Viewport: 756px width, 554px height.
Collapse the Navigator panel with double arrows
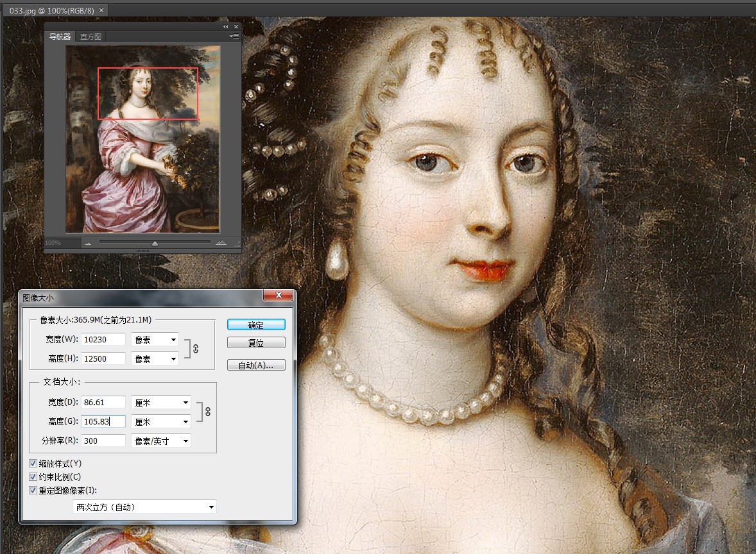[226, 26]
